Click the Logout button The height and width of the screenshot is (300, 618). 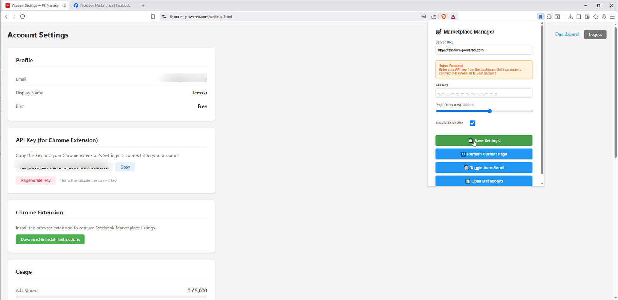[x=595, y=34]
